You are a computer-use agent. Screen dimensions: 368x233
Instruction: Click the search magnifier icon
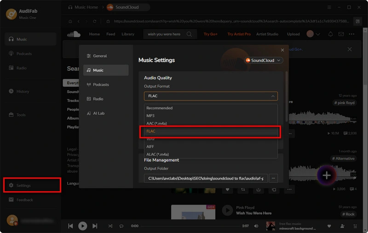(189, 34)
